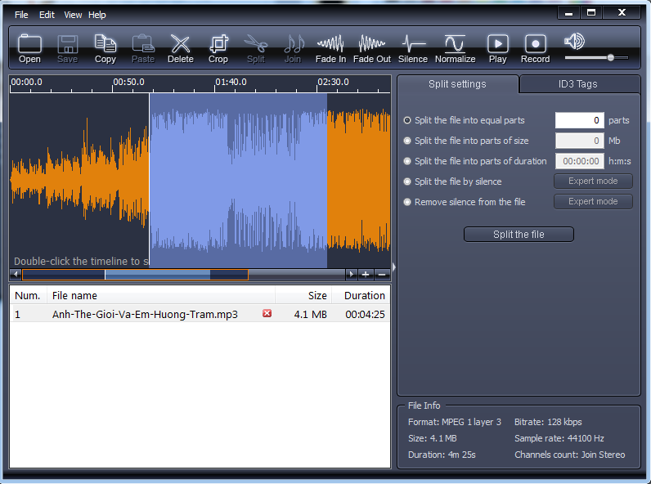Select the Copy tool in toolbar
This screenshot has width=651, height=484.
click(x=106, y=48)
